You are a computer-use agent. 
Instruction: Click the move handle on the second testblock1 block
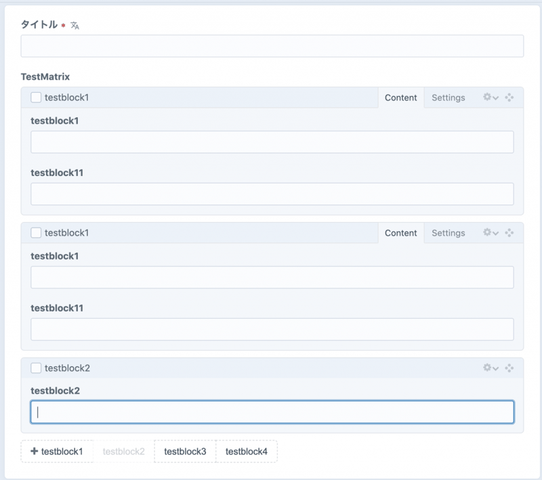[x=509, y=233]
